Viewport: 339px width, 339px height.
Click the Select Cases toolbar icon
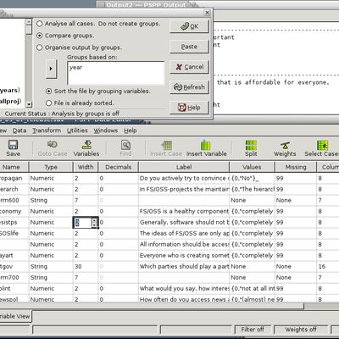coord(321,148)
